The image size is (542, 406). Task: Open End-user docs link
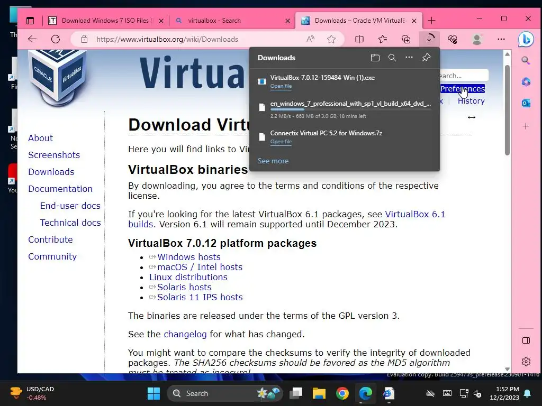click(70, 206)
